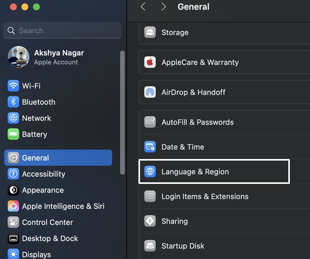Go forward with the right chevron
The width and height of the screenshot is (310, 259).
click(163, 7)
